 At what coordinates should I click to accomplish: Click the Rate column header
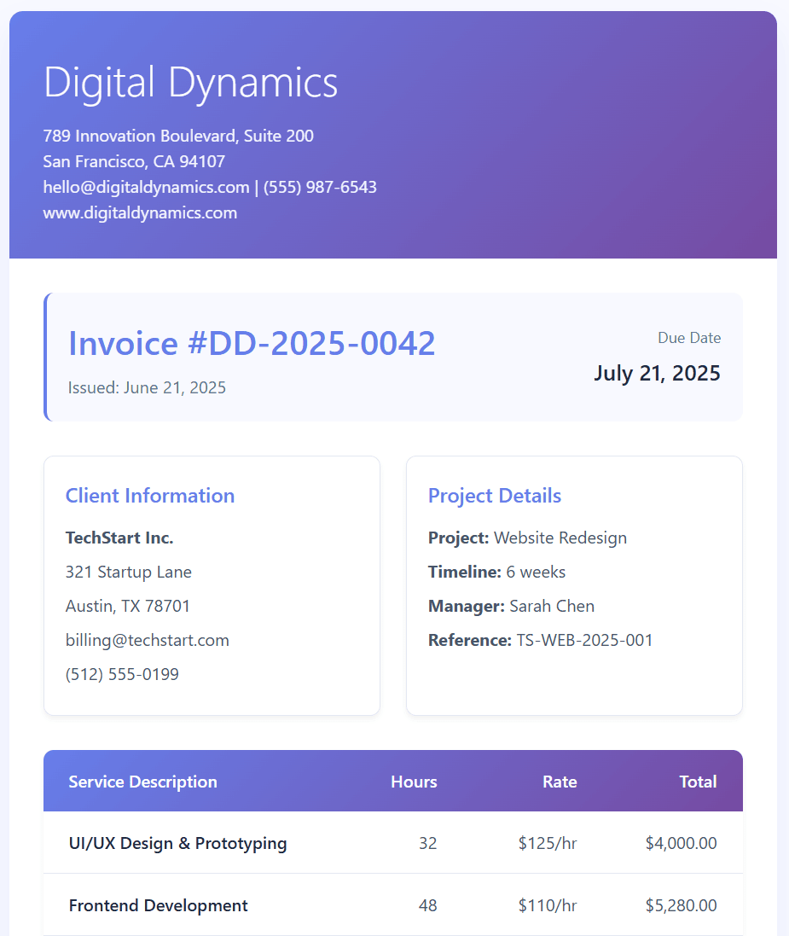pyautogui.click(x=560, y=782)
